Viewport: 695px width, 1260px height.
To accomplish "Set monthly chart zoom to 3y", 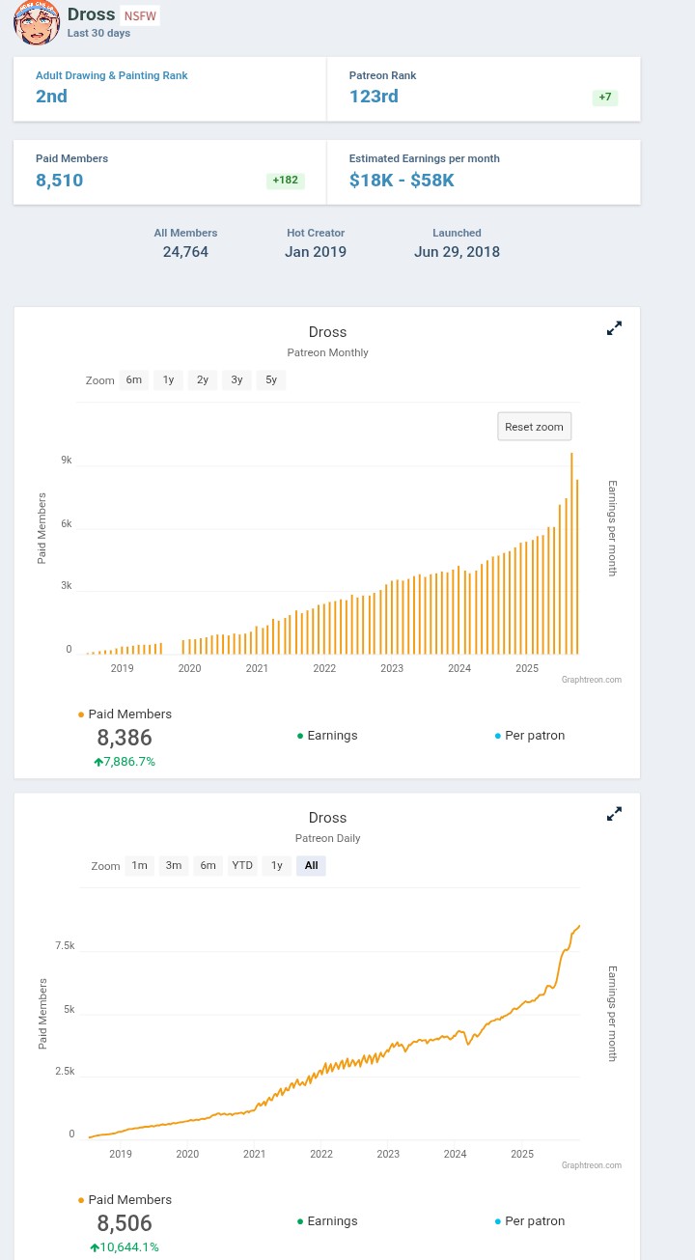I will coord(236,380).
